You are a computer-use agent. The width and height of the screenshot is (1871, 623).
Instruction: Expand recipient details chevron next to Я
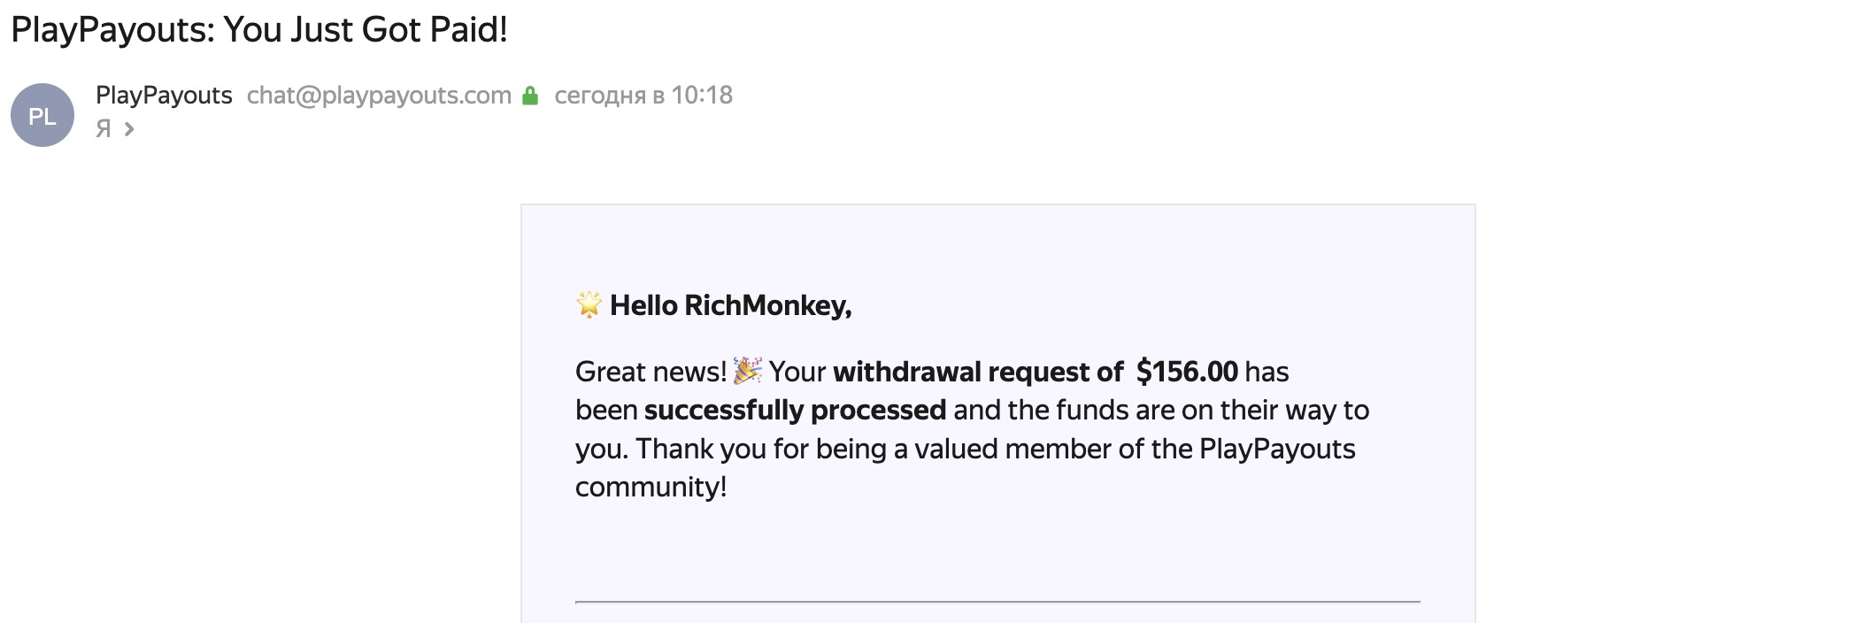click(x=129, y=129)
